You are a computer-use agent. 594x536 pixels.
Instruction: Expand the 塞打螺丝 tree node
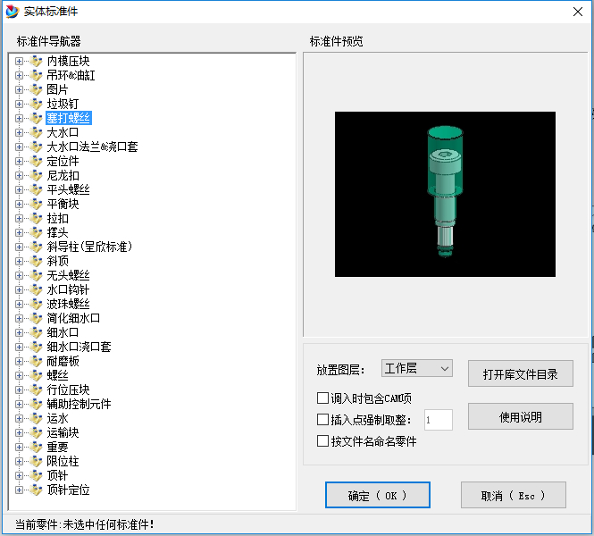tap(19, 118)
